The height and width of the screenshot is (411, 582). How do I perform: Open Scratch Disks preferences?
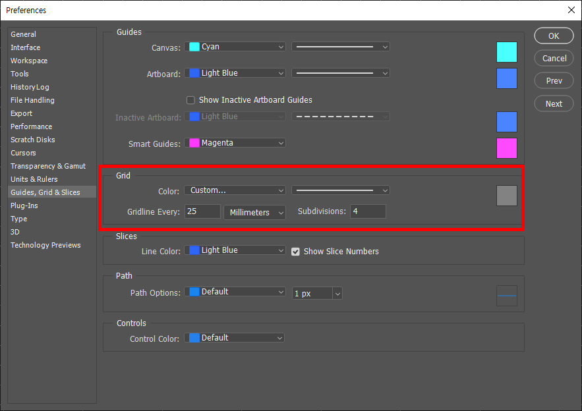coord(33,140)
